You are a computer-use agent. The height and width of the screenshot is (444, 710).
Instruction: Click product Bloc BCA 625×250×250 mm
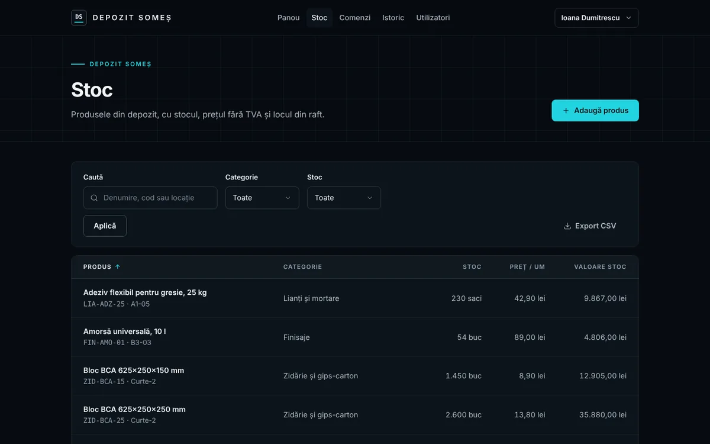134,410
